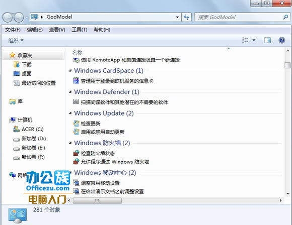
Task: Open the 查看(V) menu
Action: point(57,30)
